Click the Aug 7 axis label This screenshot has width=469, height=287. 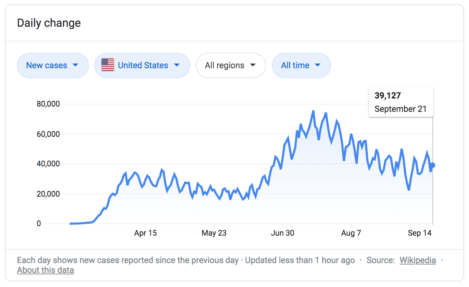click(351, 233)
